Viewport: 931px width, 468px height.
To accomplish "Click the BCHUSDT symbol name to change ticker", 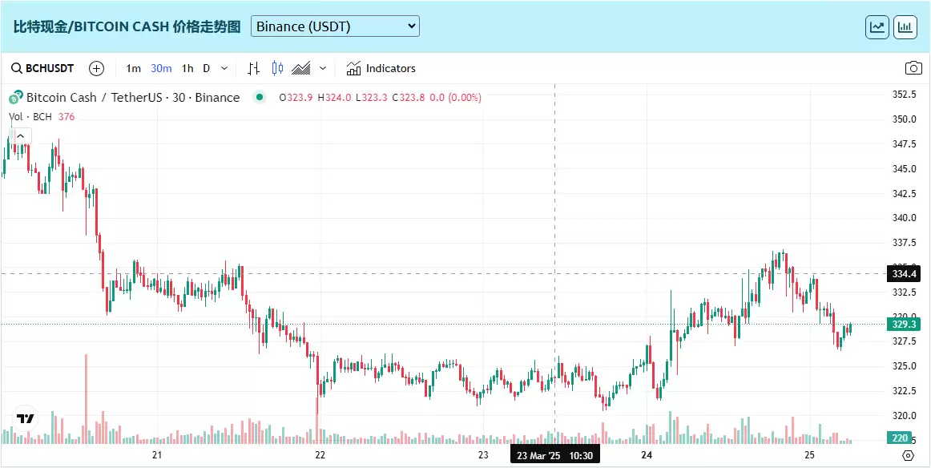I will (48, 68).
